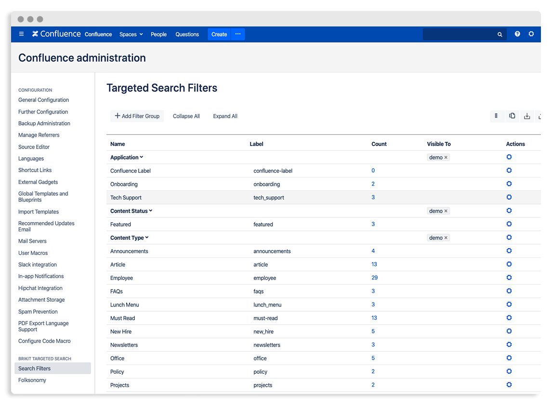Open the hamburger sidebar menu icon
Viewport: 552px width, 405px height.
pyautogui.click(x=22, y=34)
